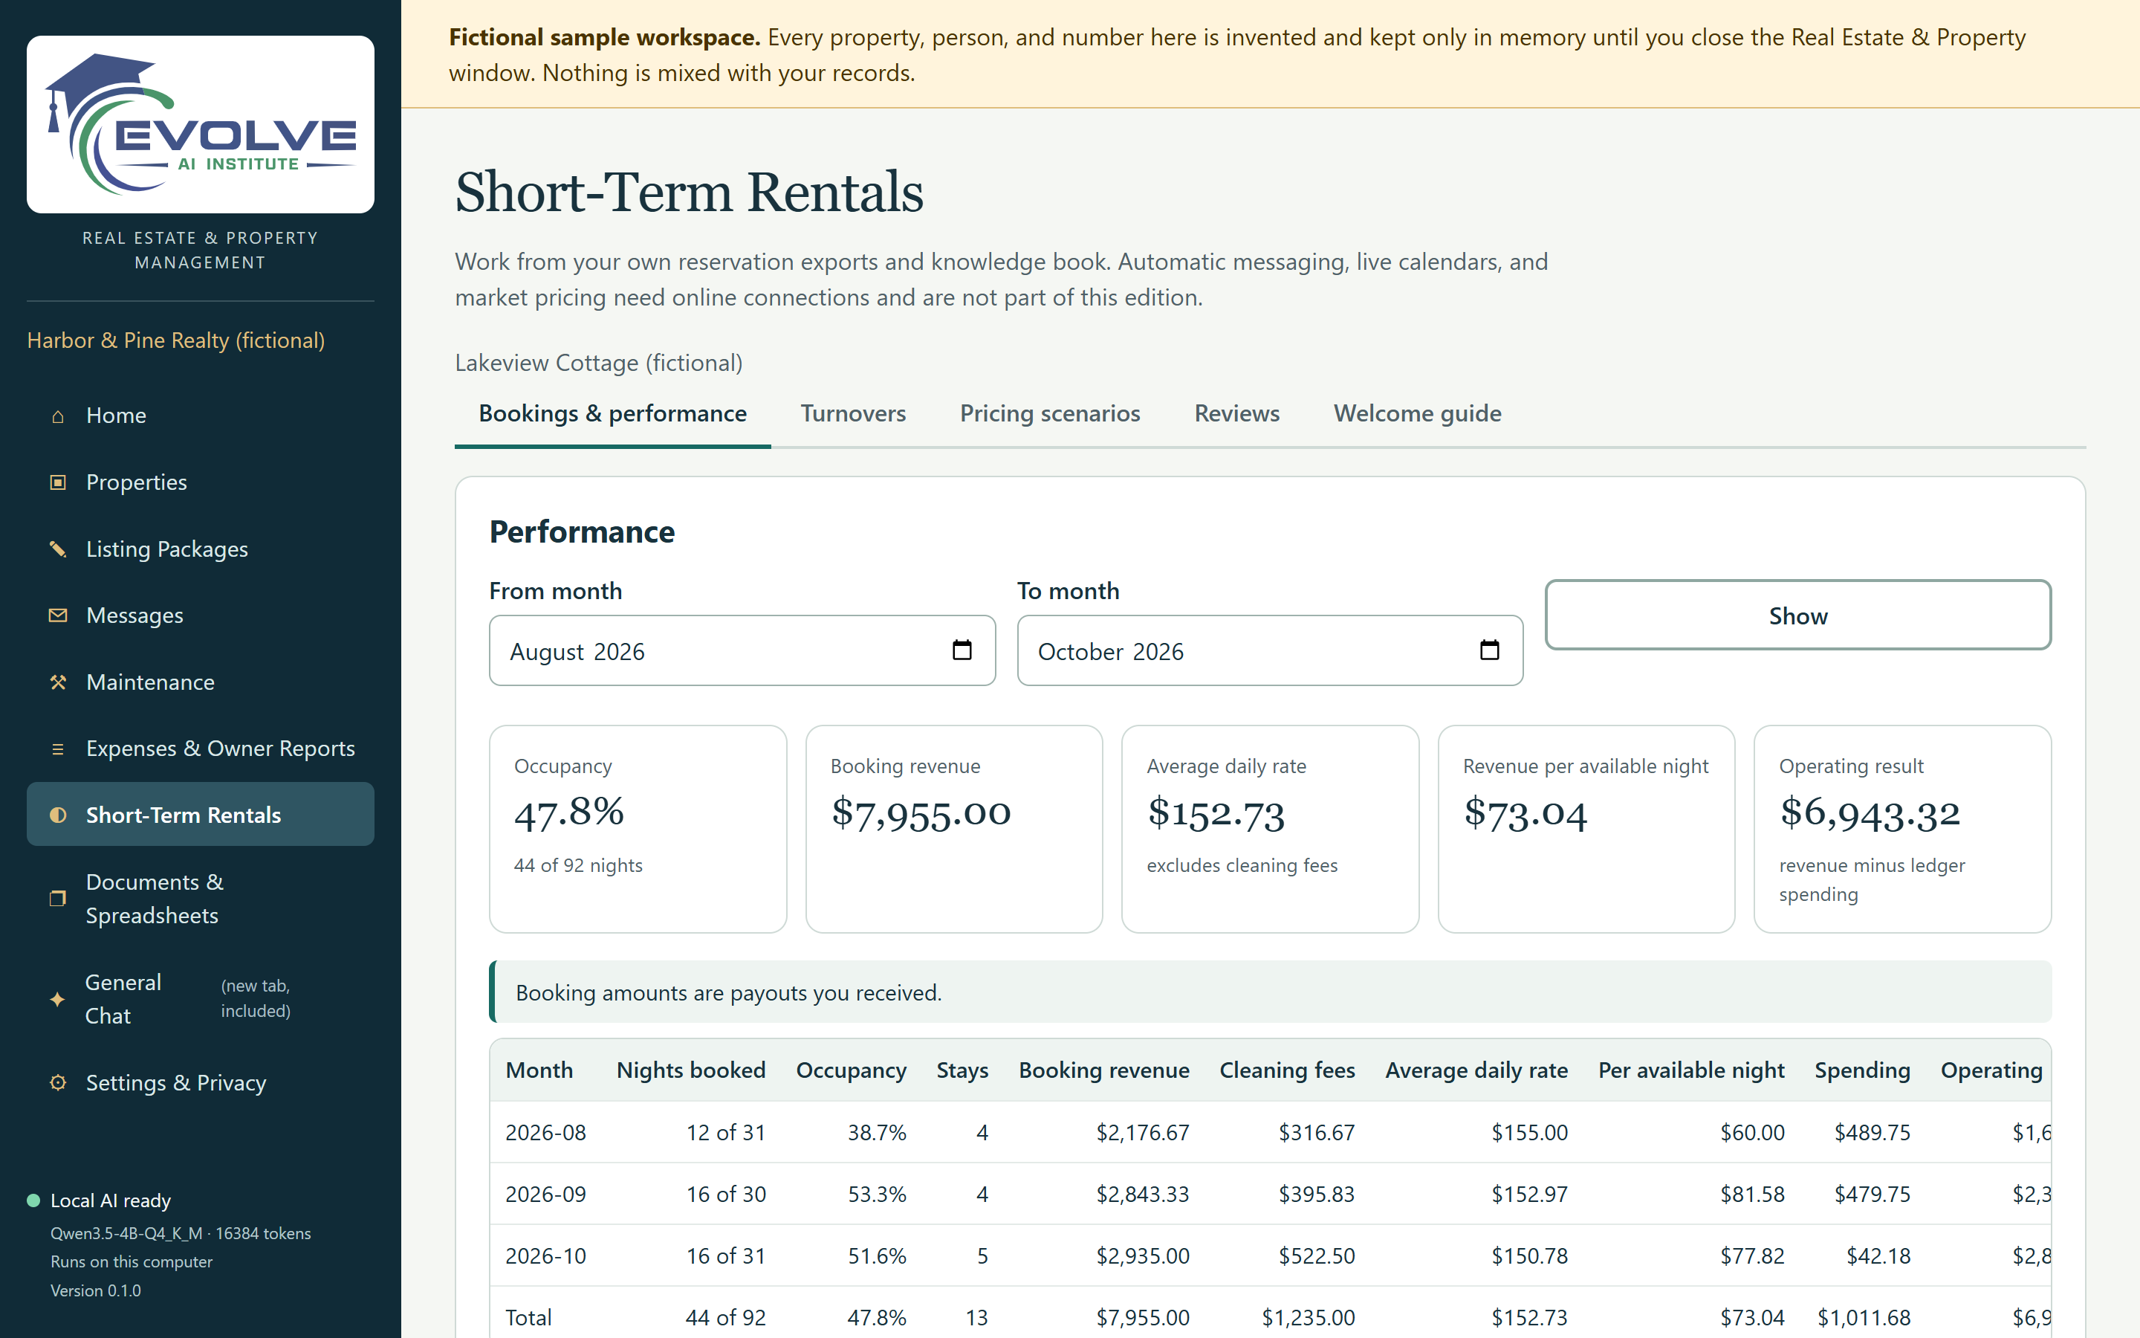Click the Show button
This screenshot has width=2140, height=1338.
pos(1797,615)
